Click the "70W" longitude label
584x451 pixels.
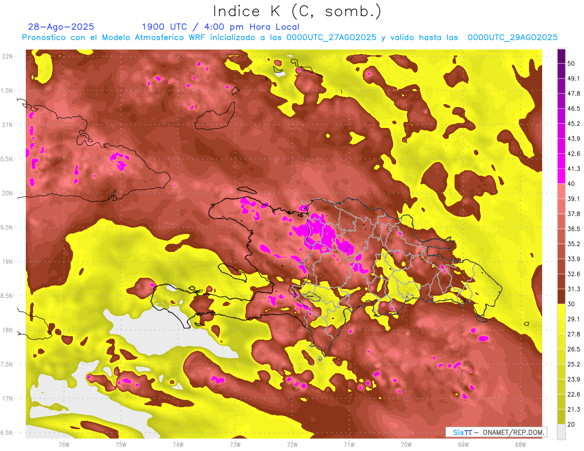point(406,445)
